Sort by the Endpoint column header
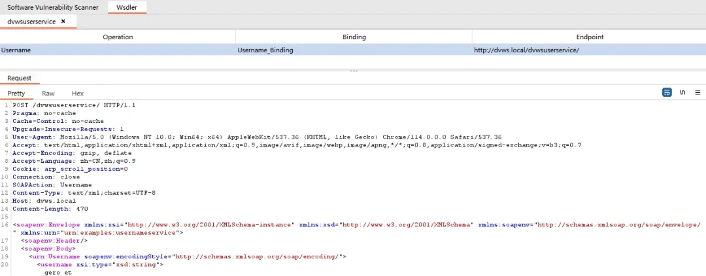 pyautogui.click(x=590, y=37)
